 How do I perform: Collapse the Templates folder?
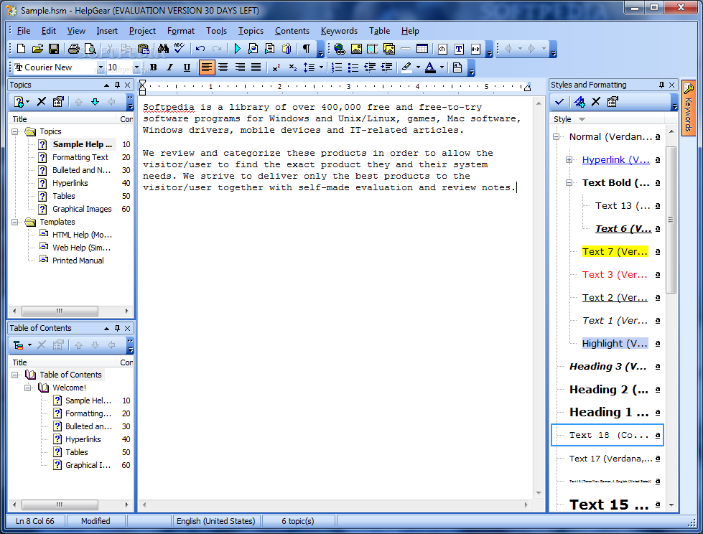tap(15, 222)
